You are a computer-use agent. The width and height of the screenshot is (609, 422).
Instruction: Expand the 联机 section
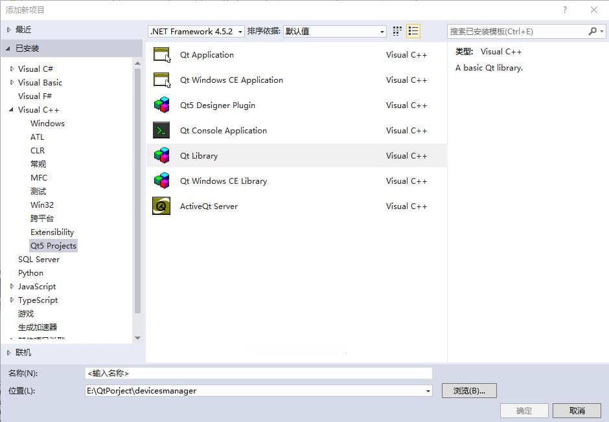(x=8, y=353)
